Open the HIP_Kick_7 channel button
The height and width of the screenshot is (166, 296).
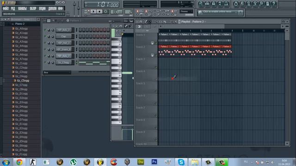click(64, 56)
